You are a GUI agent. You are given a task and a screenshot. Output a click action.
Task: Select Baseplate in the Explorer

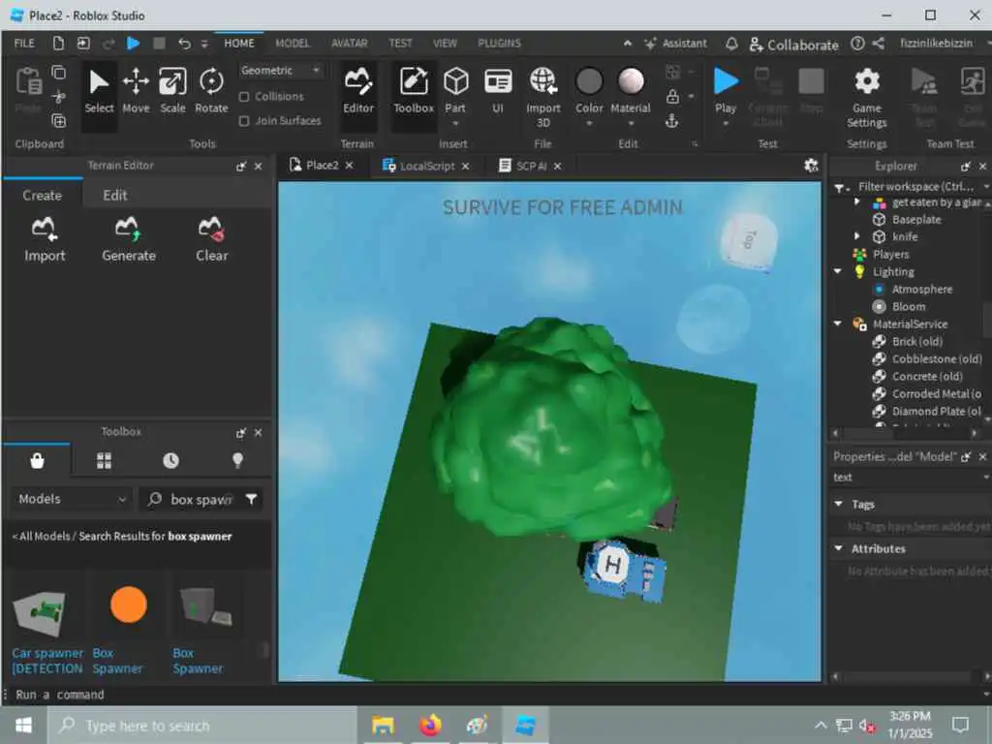click(x=915, y=220)
